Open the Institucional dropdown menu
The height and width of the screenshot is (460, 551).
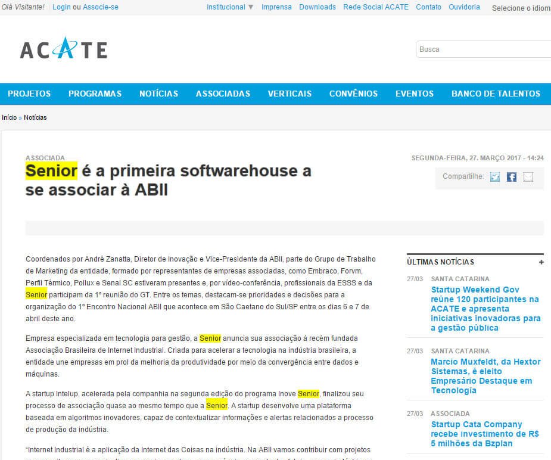230,7
